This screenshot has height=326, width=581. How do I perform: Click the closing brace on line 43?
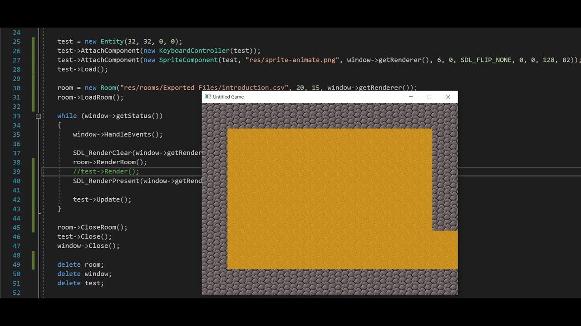(59, 209)
